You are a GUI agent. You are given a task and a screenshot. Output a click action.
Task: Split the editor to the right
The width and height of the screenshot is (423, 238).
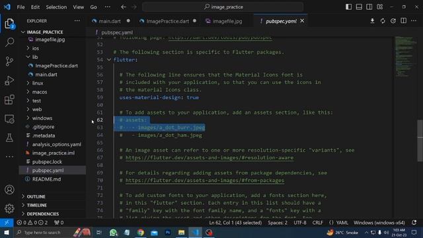click(404, 20)
